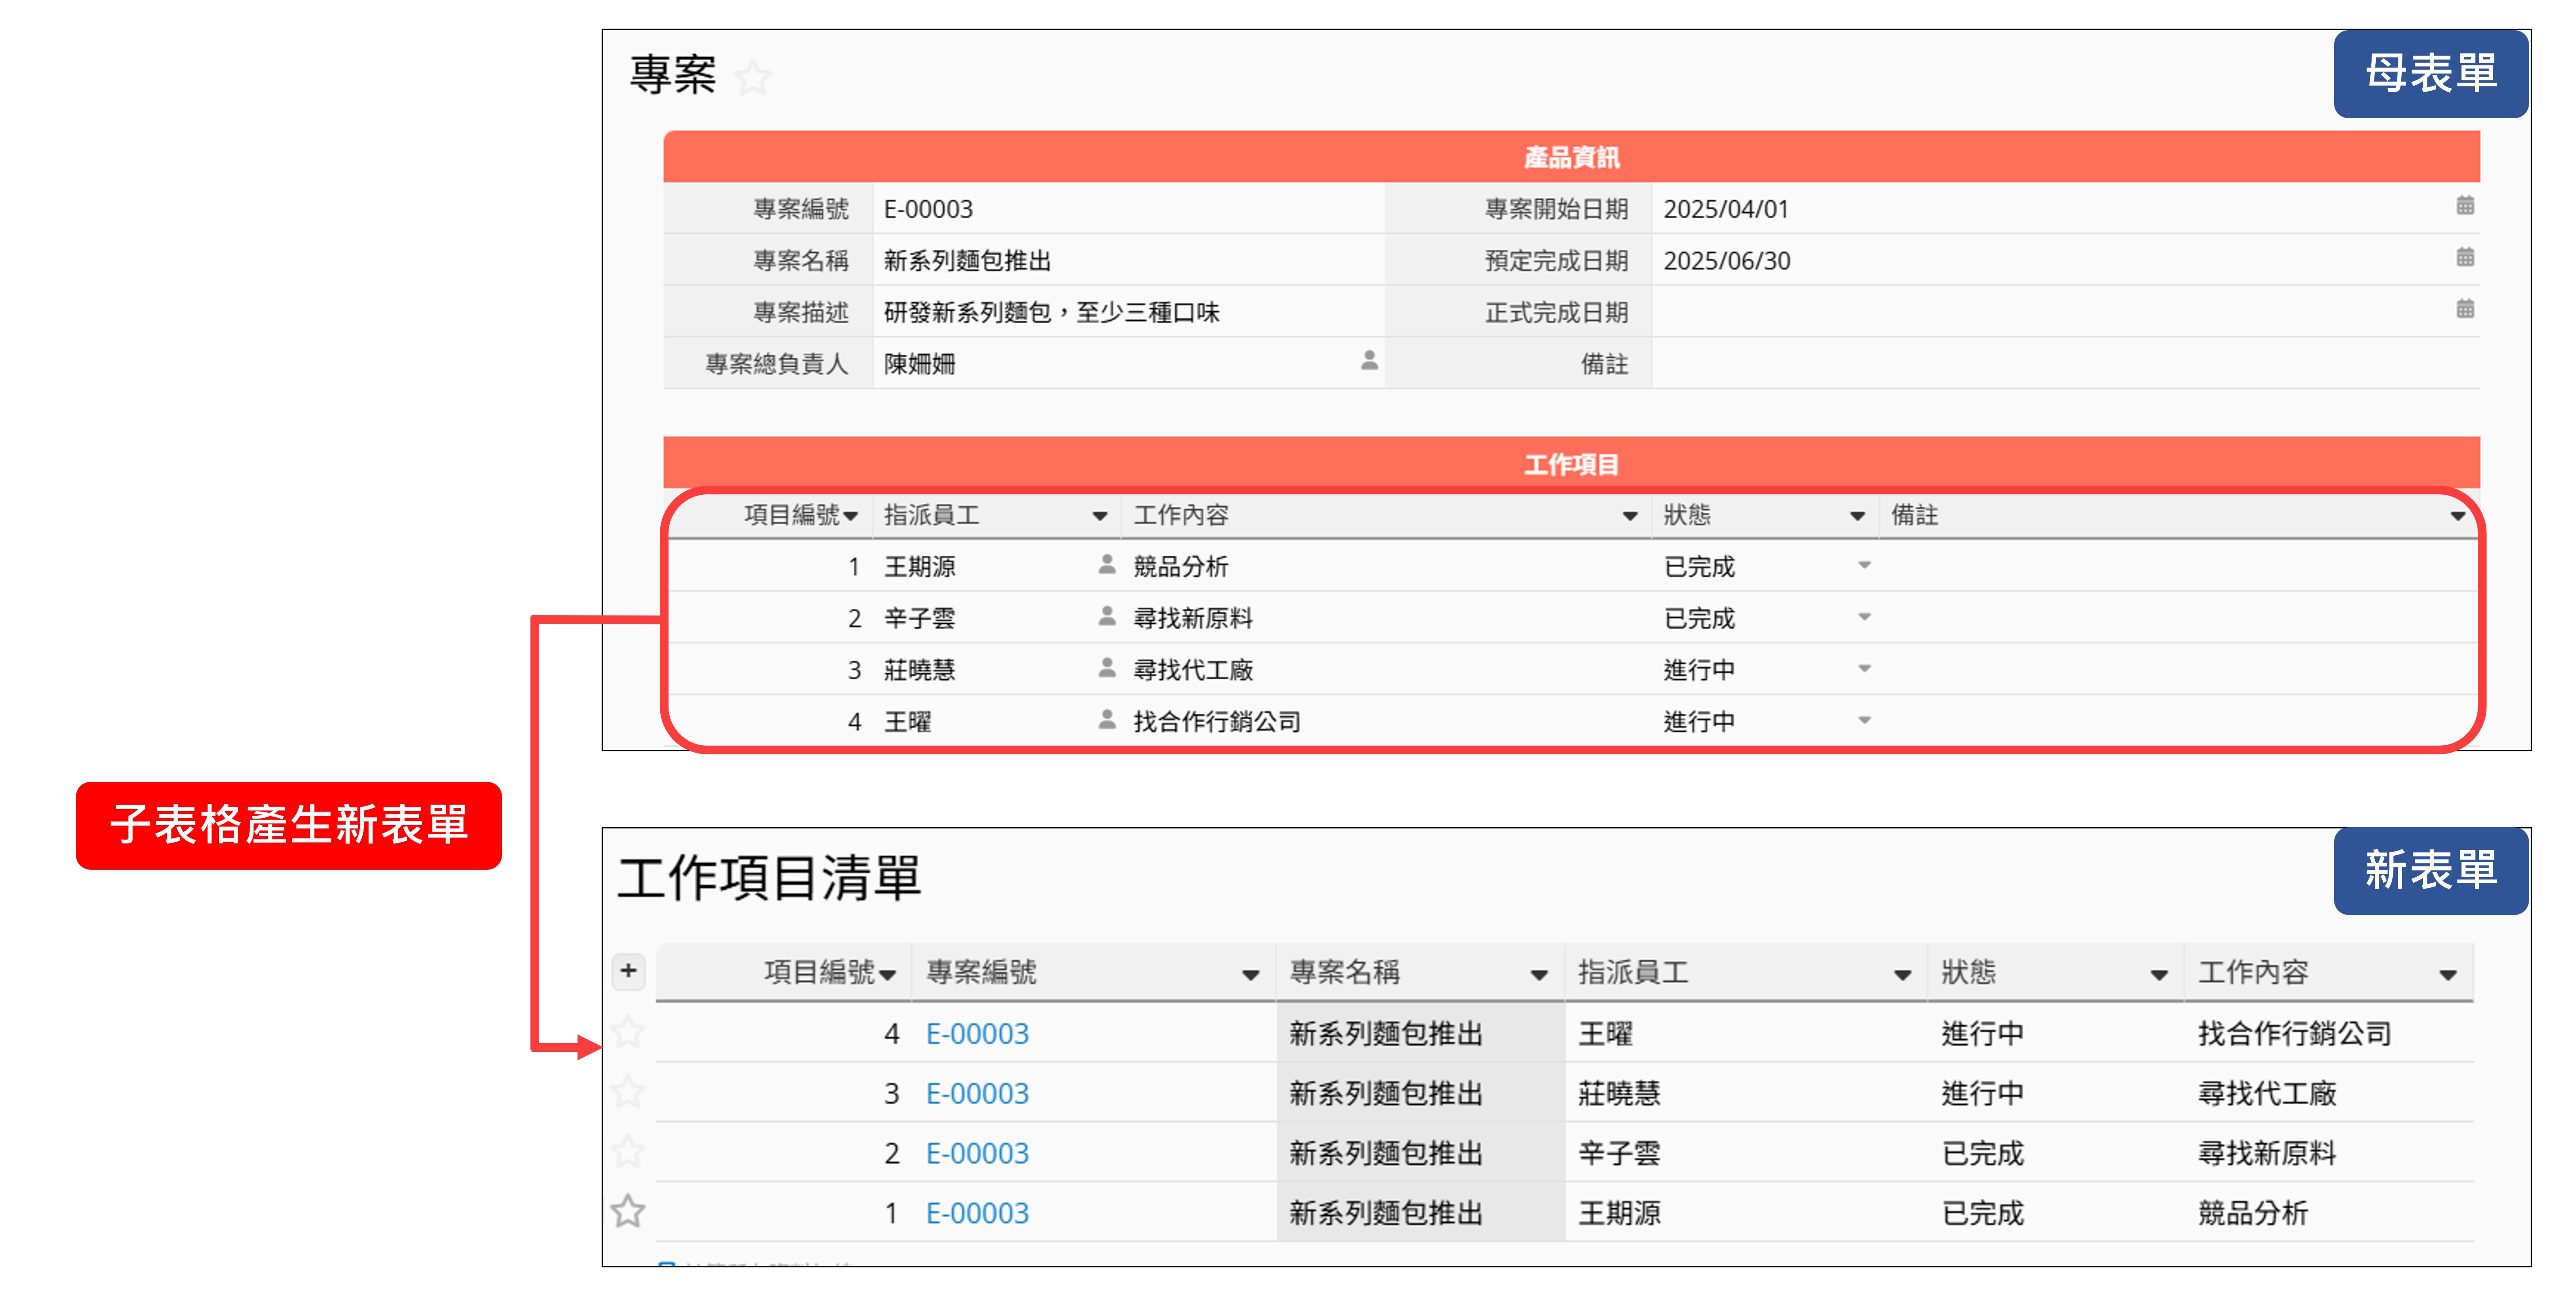Open 狀態 dropdown for 找合作行銷公司 row
Screen dimensions: 2576x1308
(x=1864, y=721)
